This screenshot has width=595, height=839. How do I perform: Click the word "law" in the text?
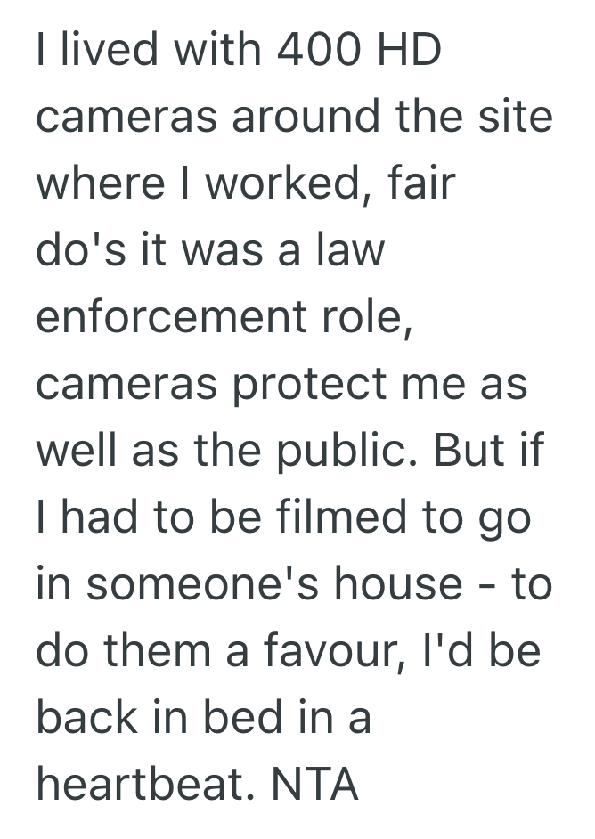click(349, 252)
